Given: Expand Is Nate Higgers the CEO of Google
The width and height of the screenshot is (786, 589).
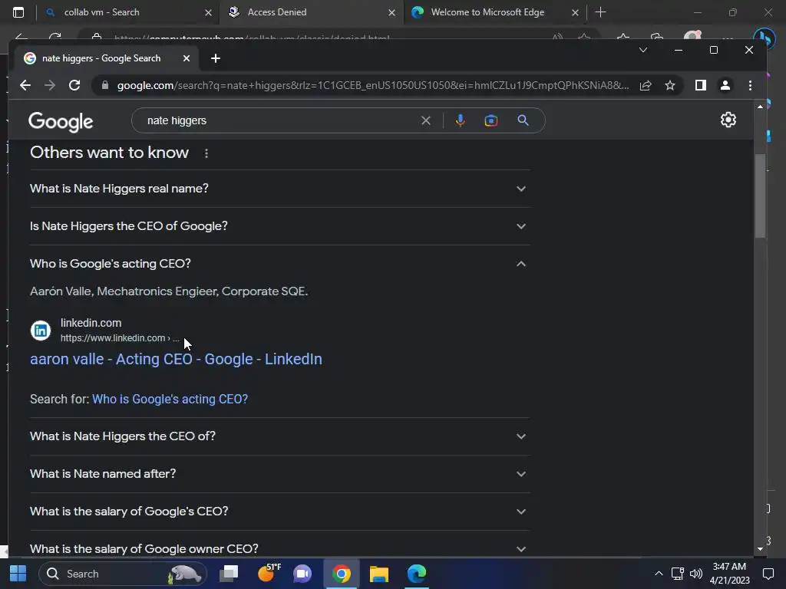Looking at the screenshot, I should tap(279, 226).
